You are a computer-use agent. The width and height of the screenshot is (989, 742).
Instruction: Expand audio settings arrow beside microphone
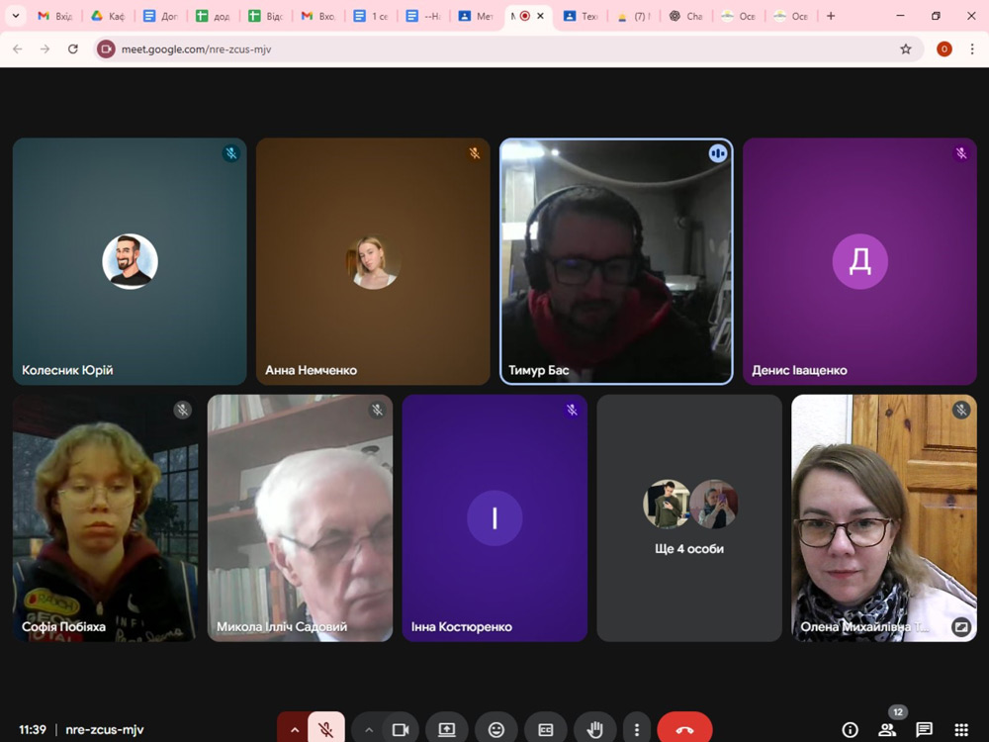coord(294,729)
